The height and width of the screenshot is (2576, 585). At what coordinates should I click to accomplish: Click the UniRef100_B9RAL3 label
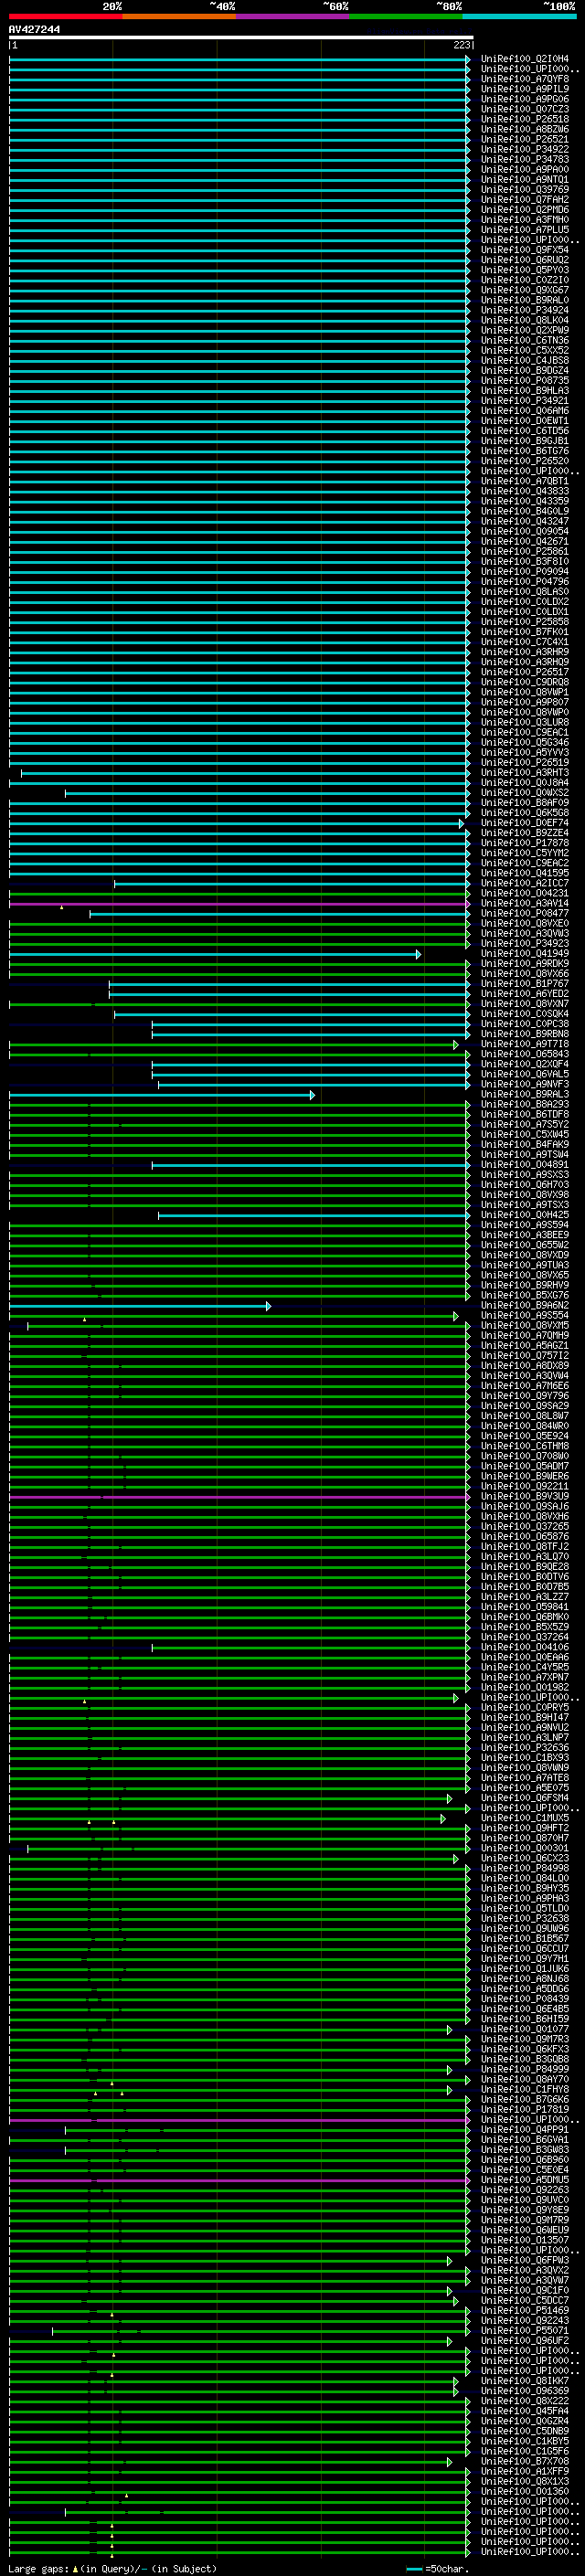tap(524, 1095)
